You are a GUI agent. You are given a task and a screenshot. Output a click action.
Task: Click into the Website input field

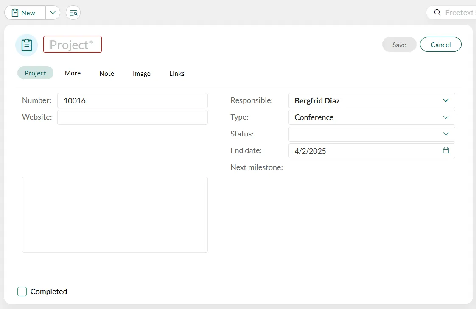(132, 117)
